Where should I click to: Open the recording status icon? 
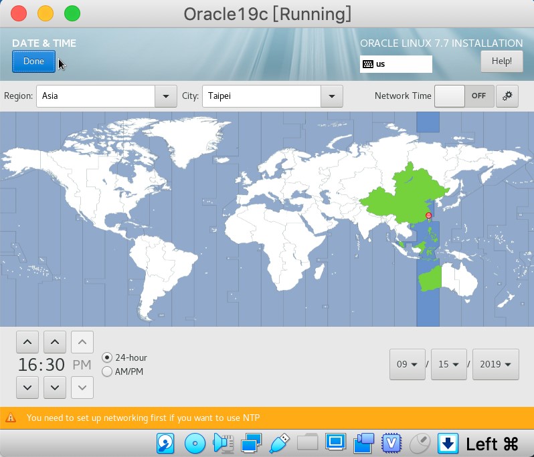364,443
